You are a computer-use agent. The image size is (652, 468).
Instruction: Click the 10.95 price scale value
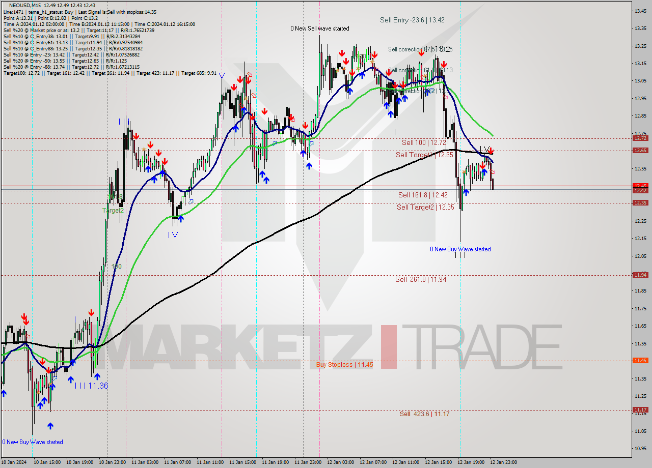pyautogui.click(x=640, y=449)
